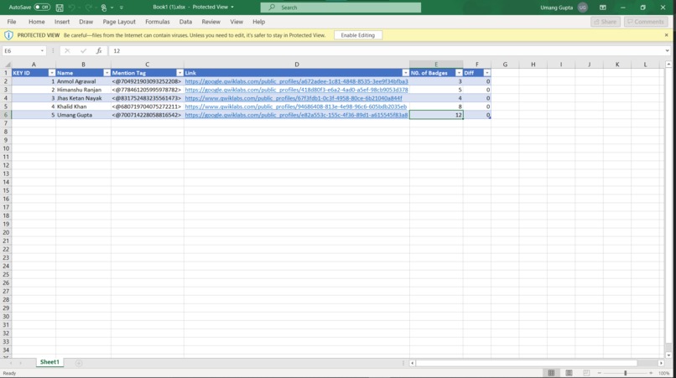Click the Touch/Mouse Mode icon
676x378 pixels.
point(103,8)
